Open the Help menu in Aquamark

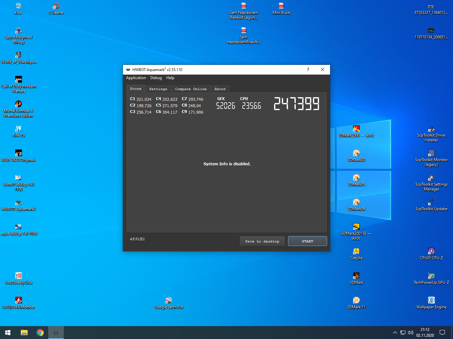coord(170,78)
